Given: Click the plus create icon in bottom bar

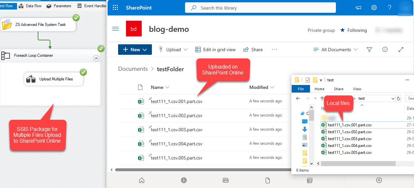Looking at the screenshot, I should tap(379, 180).
